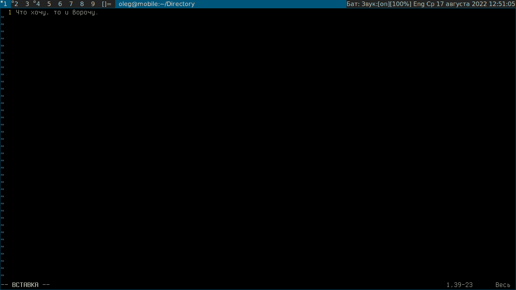Click the Звук:[on][100%] sound status
This screenshot has width=516, height=290.
click(386, 4)
